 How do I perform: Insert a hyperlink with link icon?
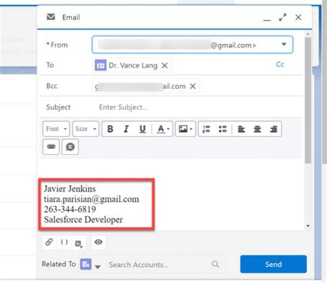tap(51, 147)
